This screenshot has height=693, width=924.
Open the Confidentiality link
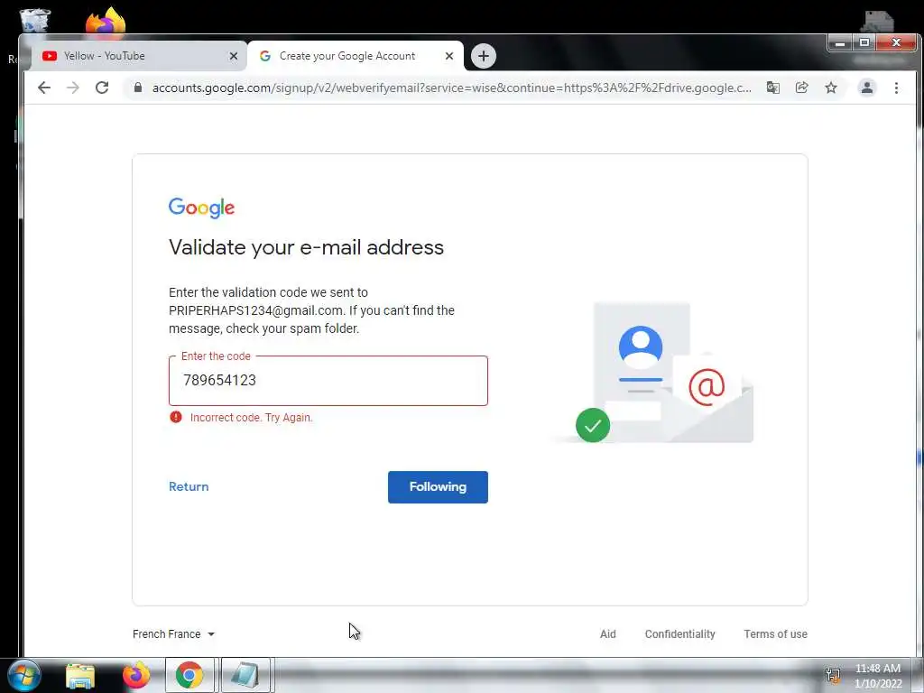tap(679, 634)
